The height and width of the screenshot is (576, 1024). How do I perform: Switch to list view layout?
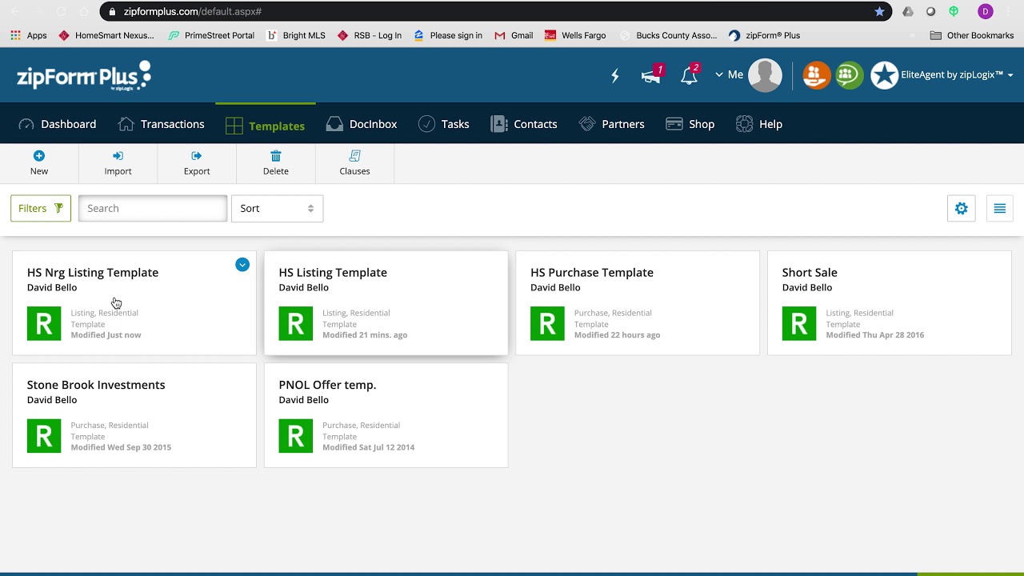click(x=1000, y=209)
